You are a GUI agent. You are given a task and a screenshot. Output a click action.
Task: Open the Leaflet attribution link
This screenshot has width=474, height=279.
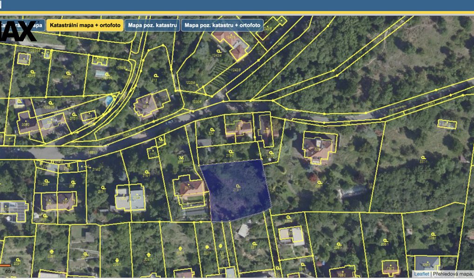coord(421,274)
